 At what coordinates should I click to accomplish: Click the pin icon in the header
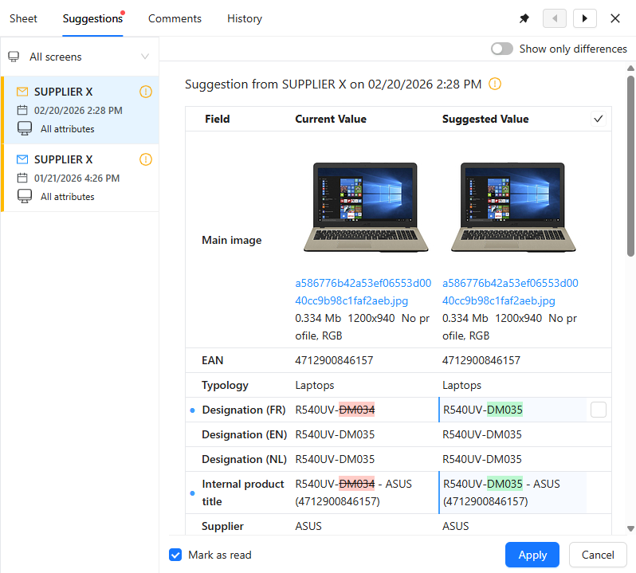pyautogui.click(x=524, y=18)
